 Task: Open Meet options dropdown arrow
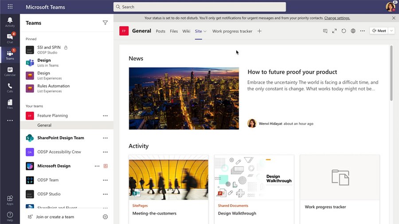coord(391,31)
